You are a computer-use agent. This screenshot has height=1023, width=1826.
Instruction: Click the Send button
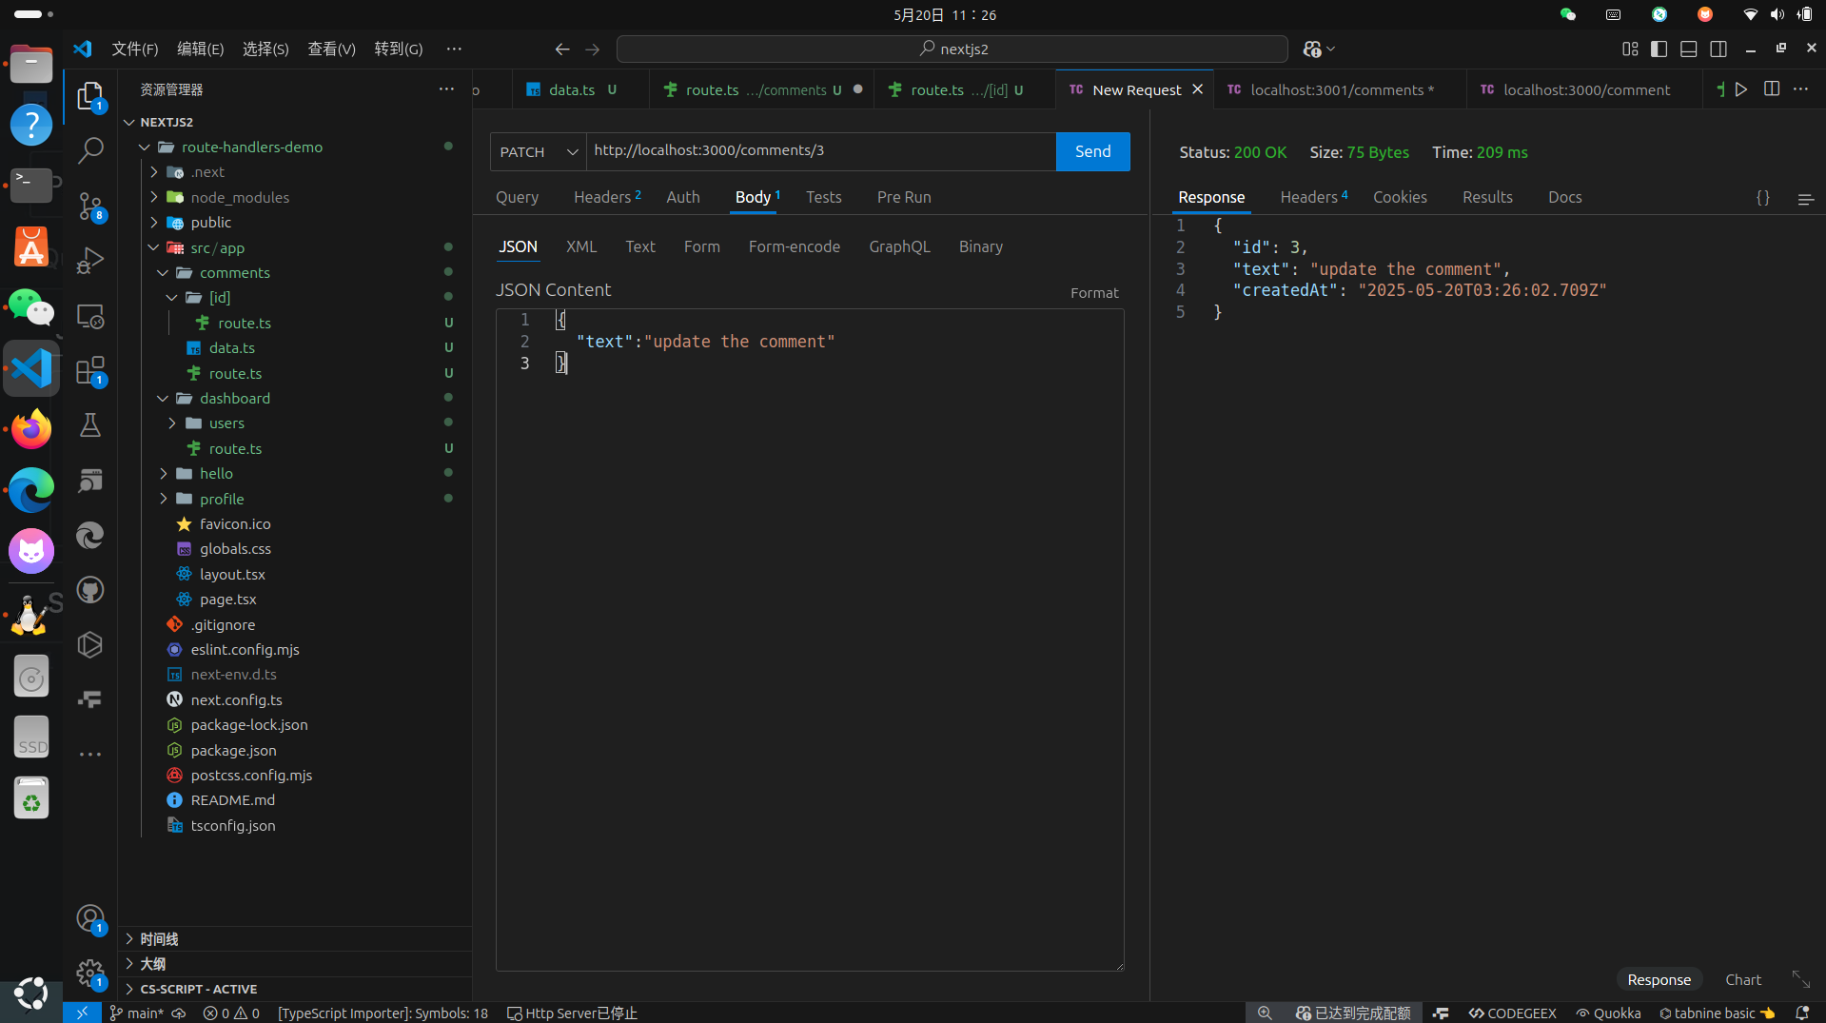pyautogui.click(x=1092, y=151)
